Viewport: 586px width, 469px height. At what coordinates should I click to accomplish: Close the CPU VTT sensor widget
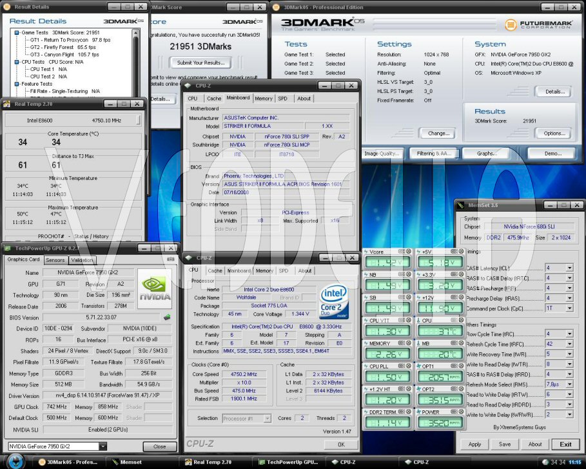(x=409, y=320)
